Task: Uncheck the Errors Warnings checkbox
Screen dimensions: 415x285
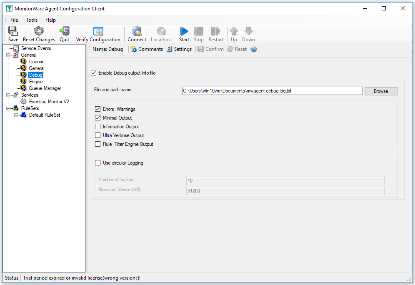Action: (x=97, y=109)
